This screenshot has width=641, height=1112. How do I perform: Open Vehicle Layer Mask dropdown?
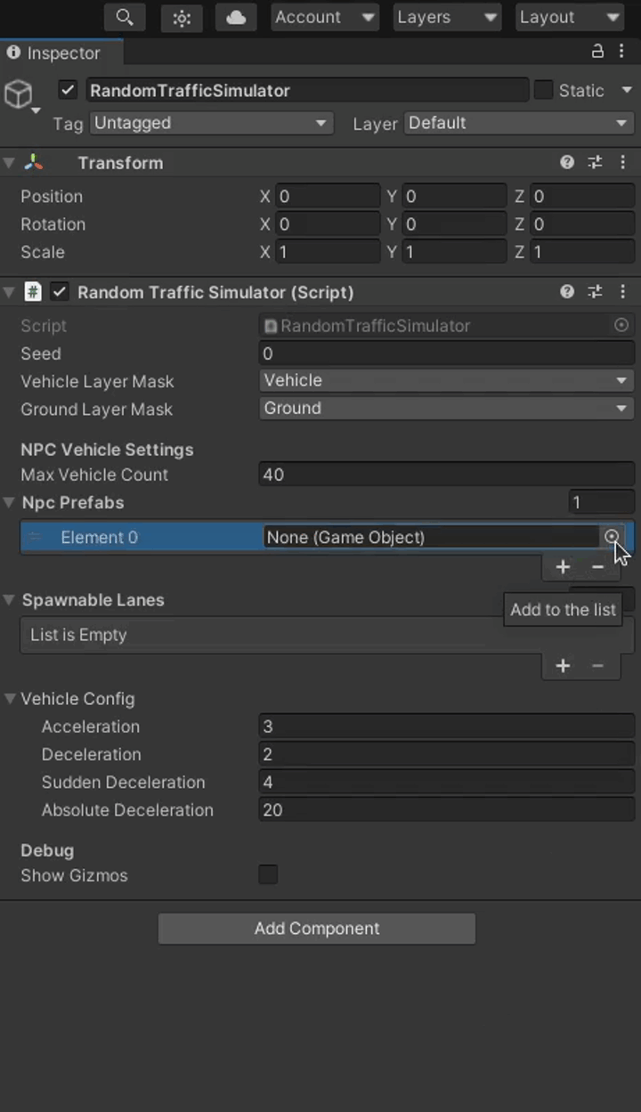coord(447,380)
